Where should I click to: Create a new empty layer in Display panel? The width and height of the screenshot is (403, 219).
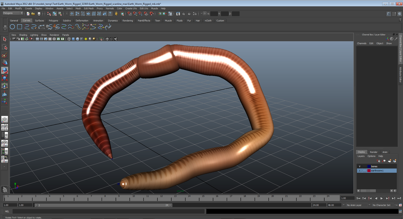pyautogui.click(x=389, y=161)
